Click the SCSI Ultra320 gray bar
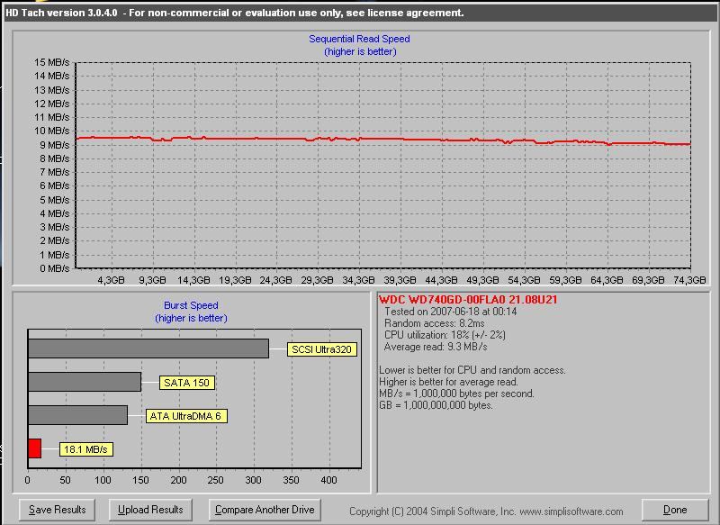This screenshot has height=525, width=720. pos(148,348)
